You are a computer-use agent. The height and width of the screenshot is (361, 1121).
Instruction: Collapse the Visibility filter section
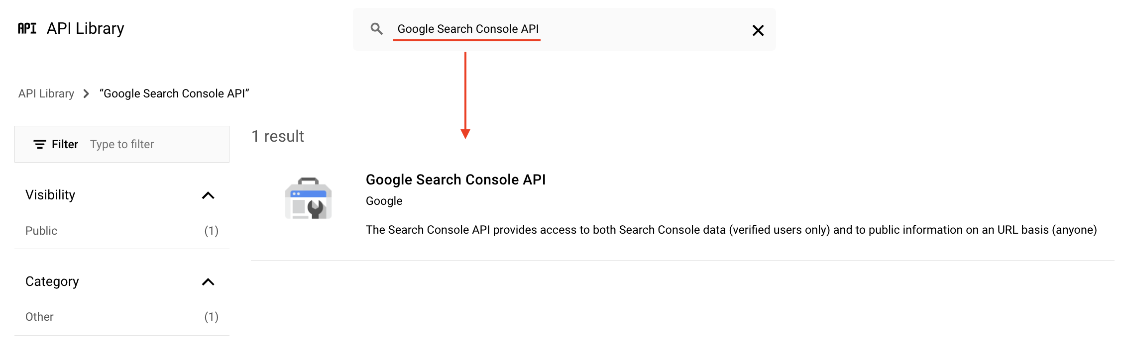tap(209, 195)
